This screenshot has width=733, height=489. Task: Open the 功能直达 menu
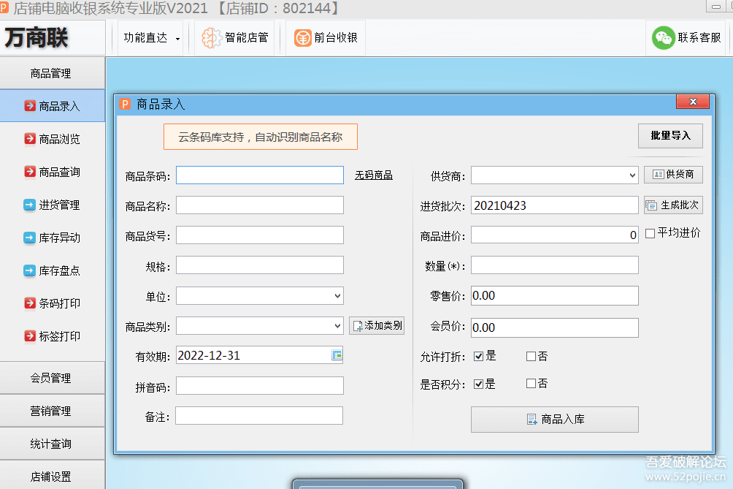click(x=151, y=38)
